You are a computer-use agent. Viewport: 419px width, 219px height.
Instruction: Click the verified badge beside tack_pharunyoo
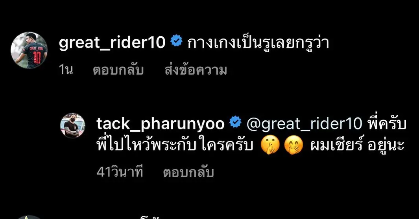click(x=235, y=122)
